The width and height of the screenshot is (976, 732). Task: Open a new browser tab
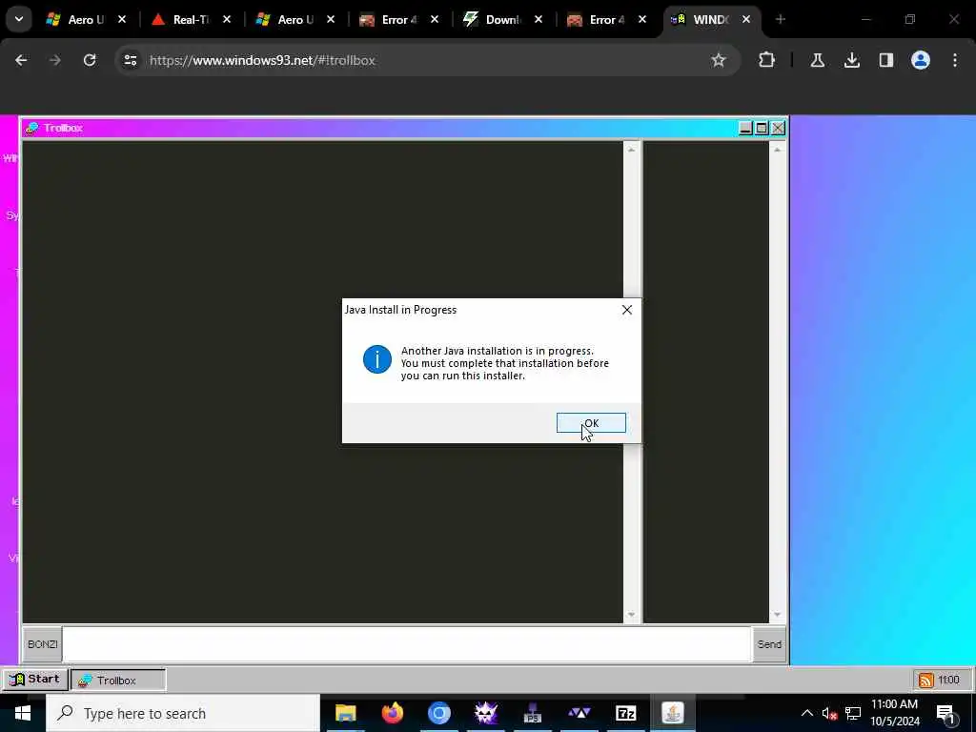click(780, 20)
